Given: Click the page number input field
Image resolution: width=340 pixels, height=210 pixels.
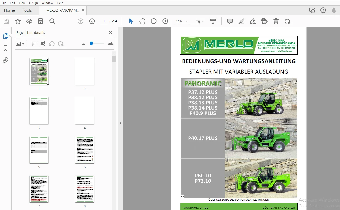Looking at the screenshot, I should (104, 21).
